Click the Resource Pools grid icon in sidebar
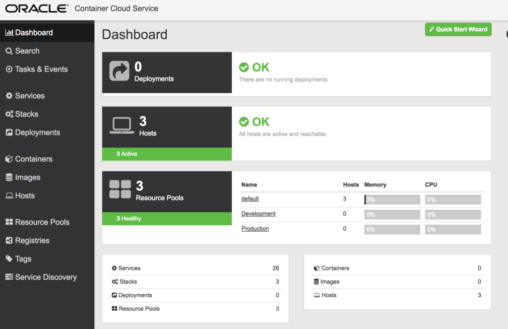Screen dimensions: 508x329 coord(9,222)
